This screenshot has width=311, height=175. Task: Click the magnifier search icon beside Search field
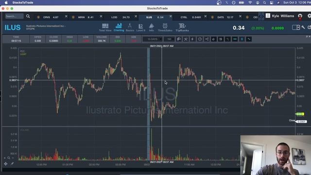tap(28, 16)
